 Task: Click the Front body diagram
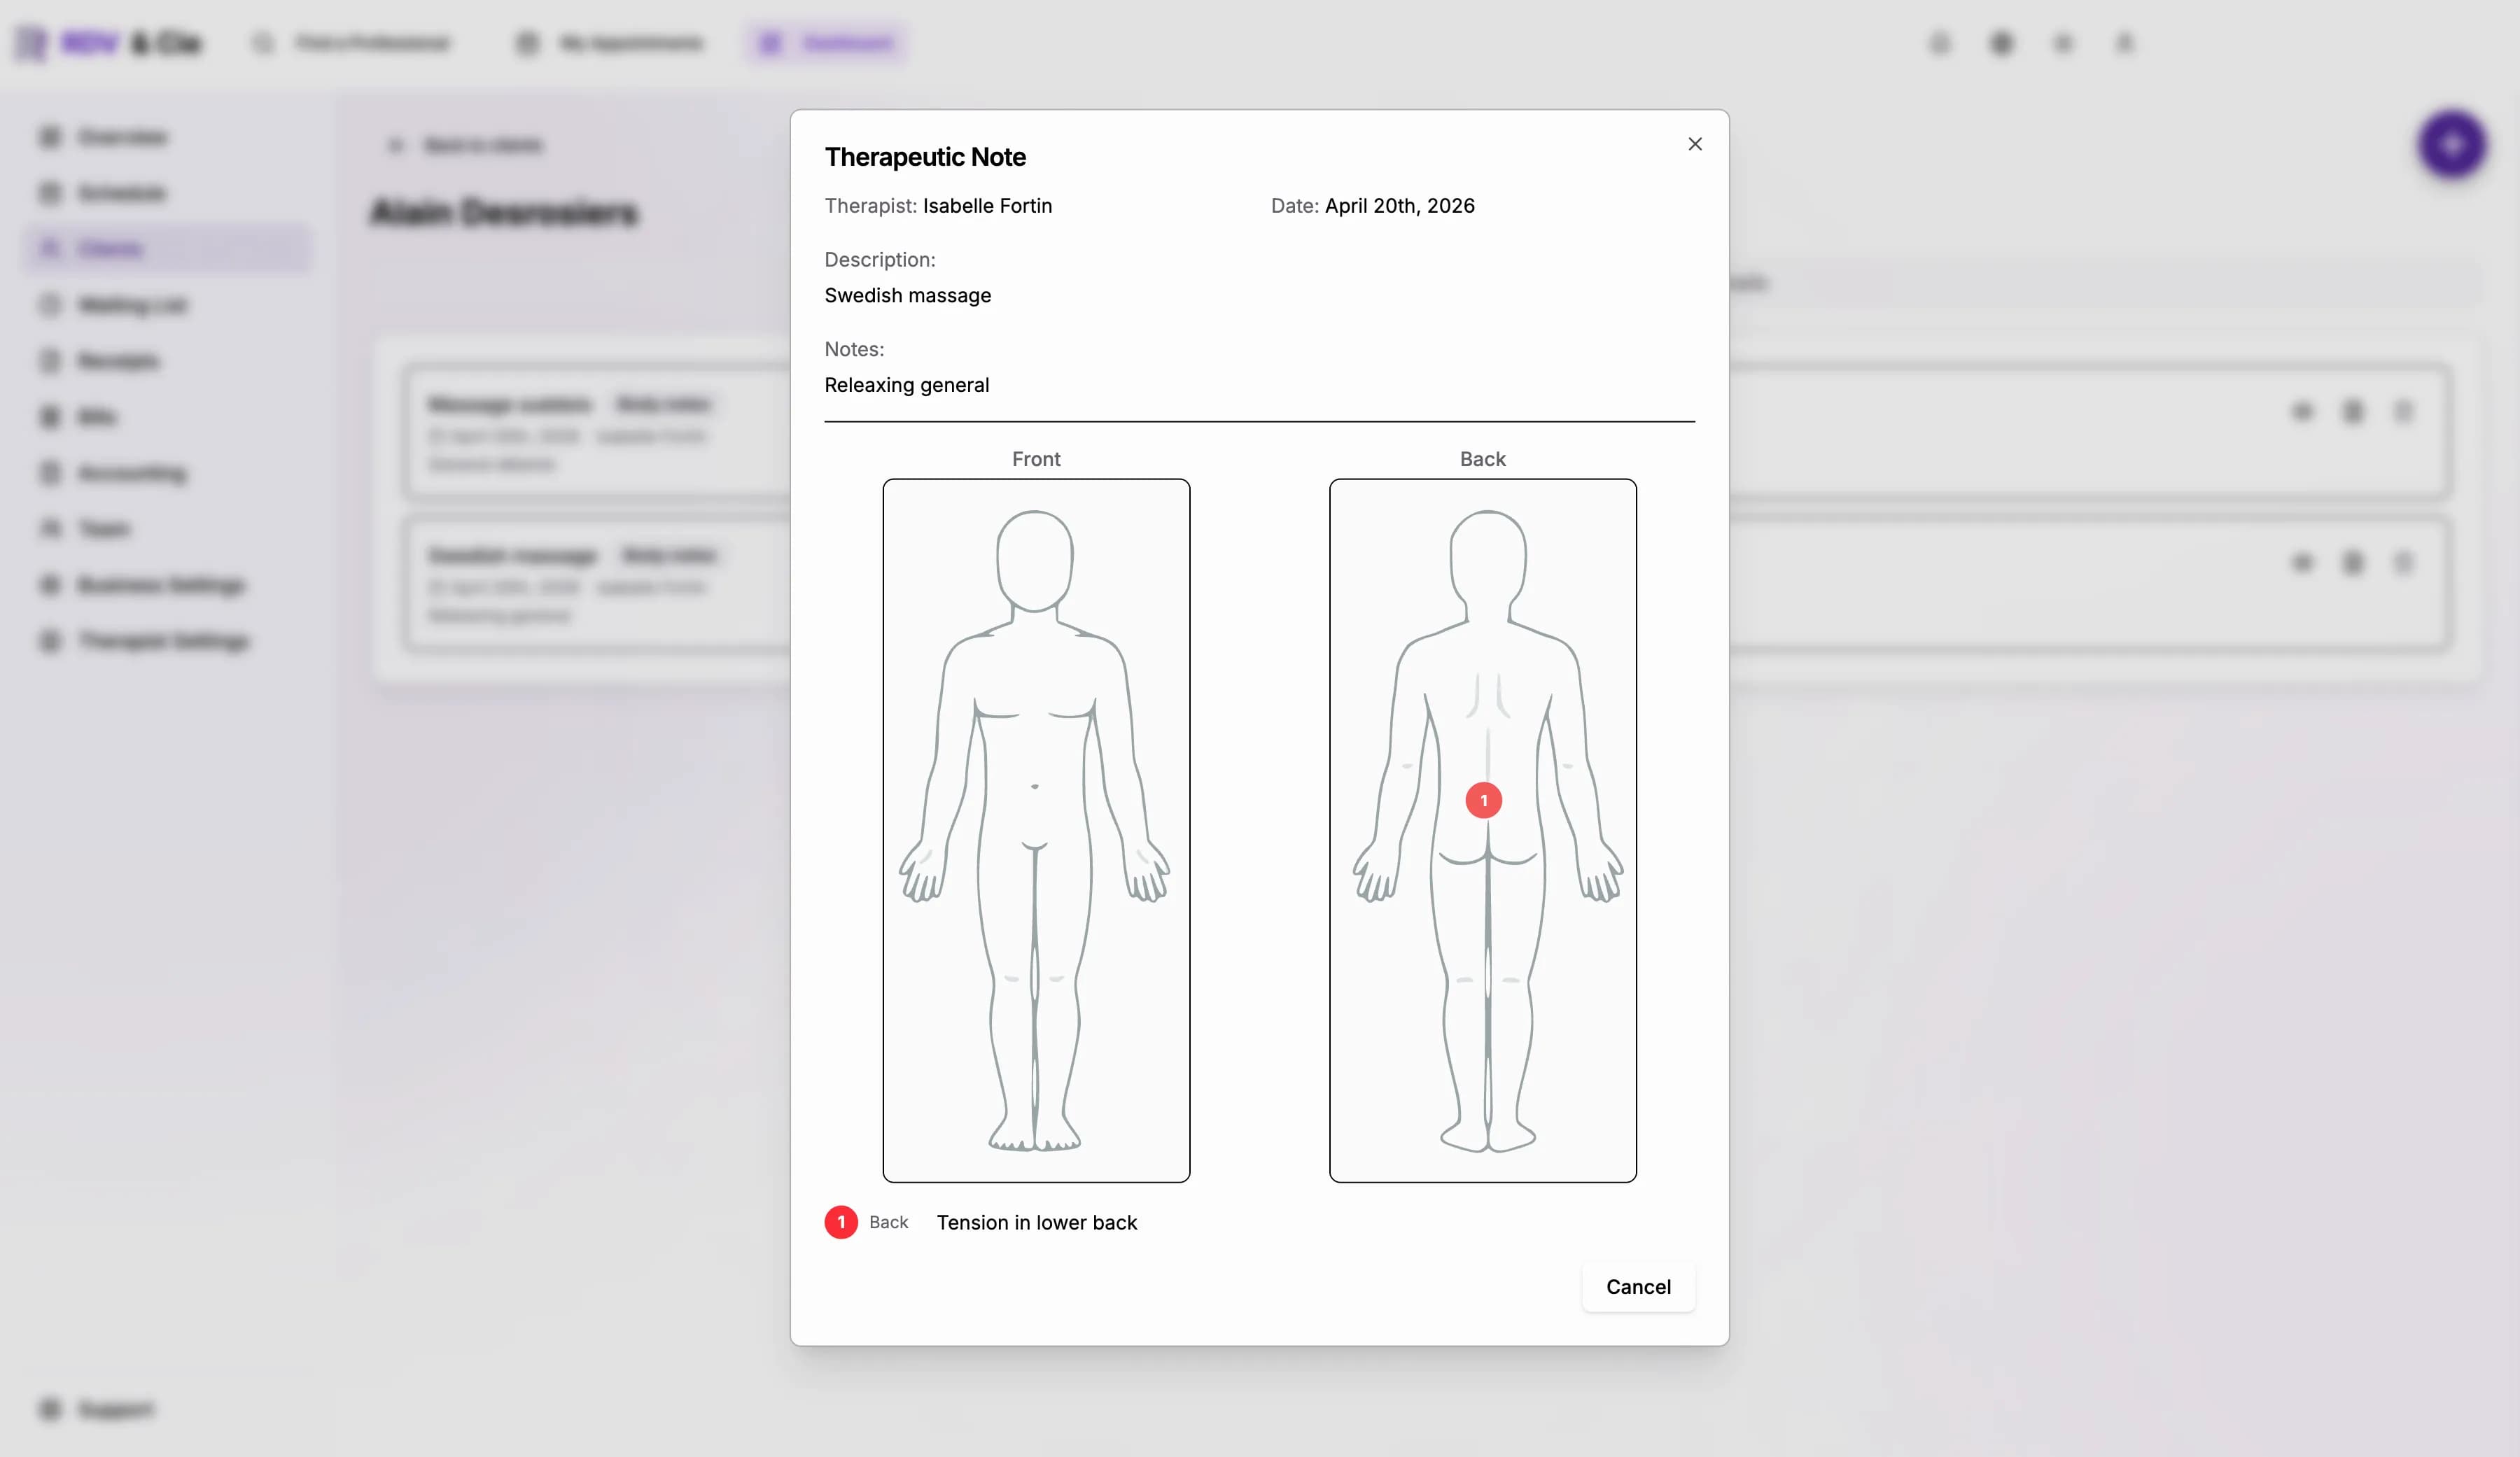click(1036, 830)
